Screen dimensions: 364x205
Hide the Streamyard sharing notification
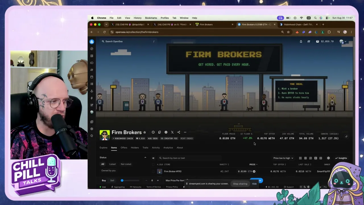point(254,184)
